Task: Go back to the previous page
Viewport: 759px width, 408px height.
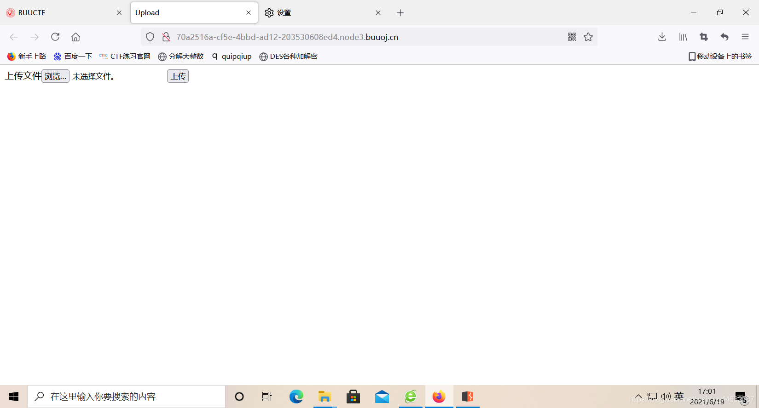Action: 14,37
